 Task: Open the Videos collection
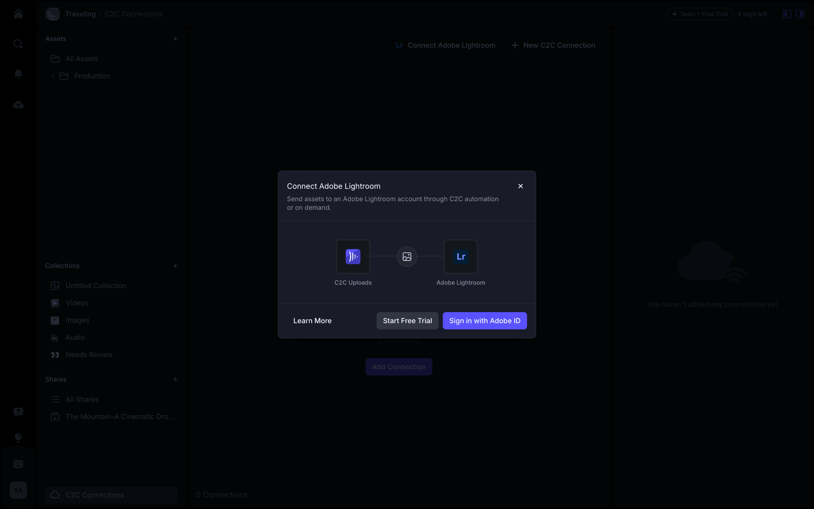pos(111,303)
